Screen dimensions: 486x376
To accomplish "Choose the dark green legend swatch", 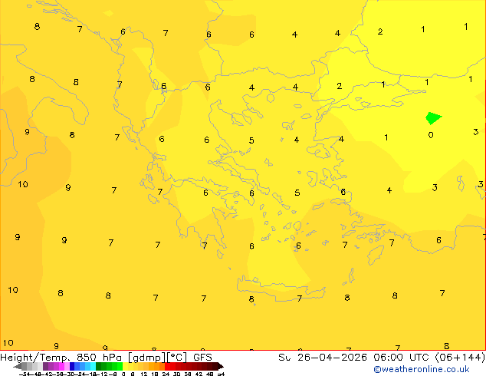I will tap(98, 366).
